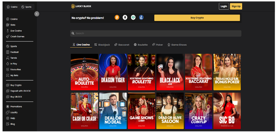Screen dimensions: 280x132
Task: Click the Promotions icon
Action: 8,106
